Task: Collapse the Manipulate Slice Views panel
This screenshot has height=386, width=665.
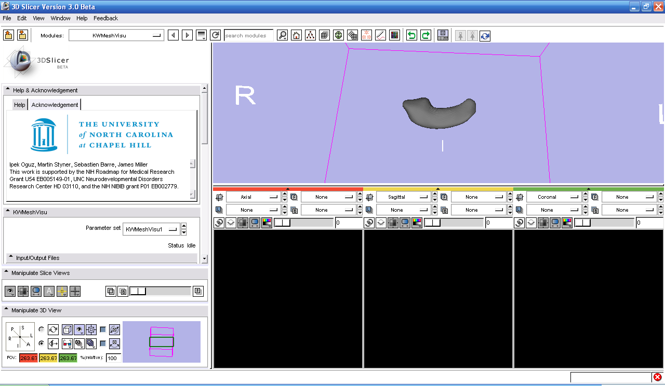Action: tap(6, 273)
